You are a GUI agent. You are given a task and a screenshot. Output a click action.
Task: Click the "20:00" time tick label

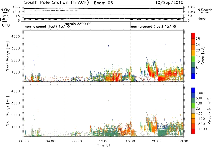coord(157,141)
